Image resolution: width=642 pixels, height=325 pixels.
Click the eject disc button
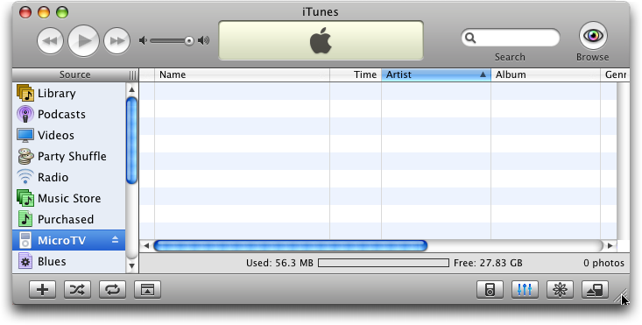coord(595,290)
